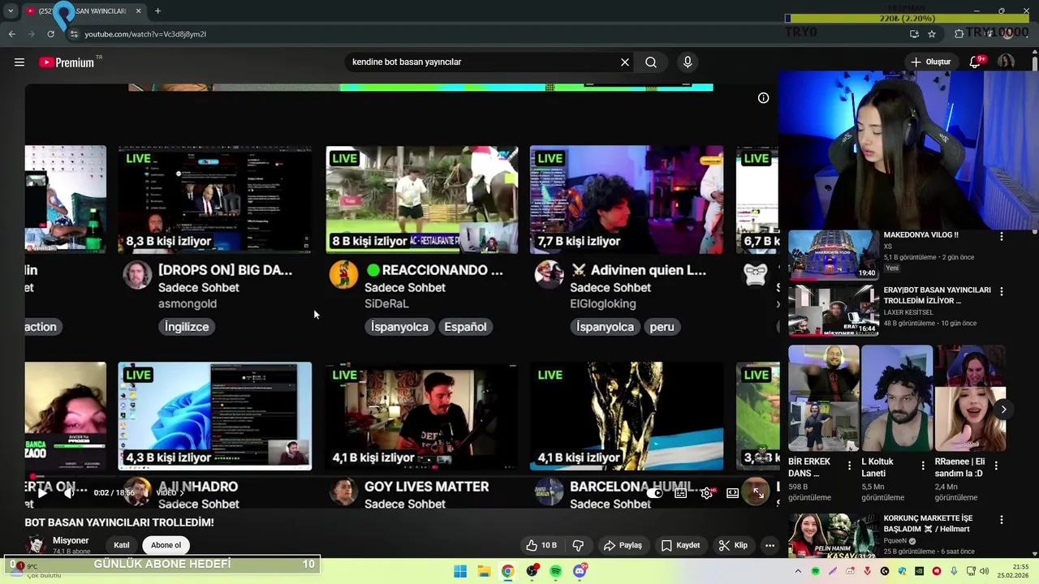The height and width of the screenshot is (584, 1039).
Task: View site information icon
Action: (x=74, y=34)
